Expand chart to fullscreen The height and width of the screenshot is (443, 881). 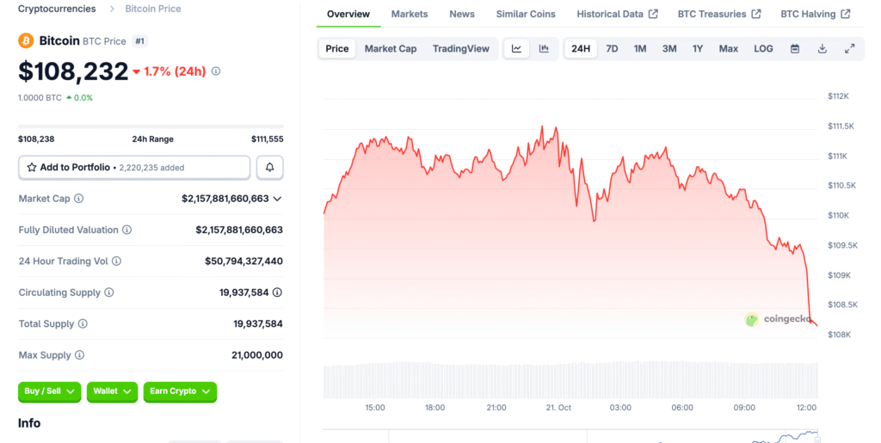coord(850,49)
